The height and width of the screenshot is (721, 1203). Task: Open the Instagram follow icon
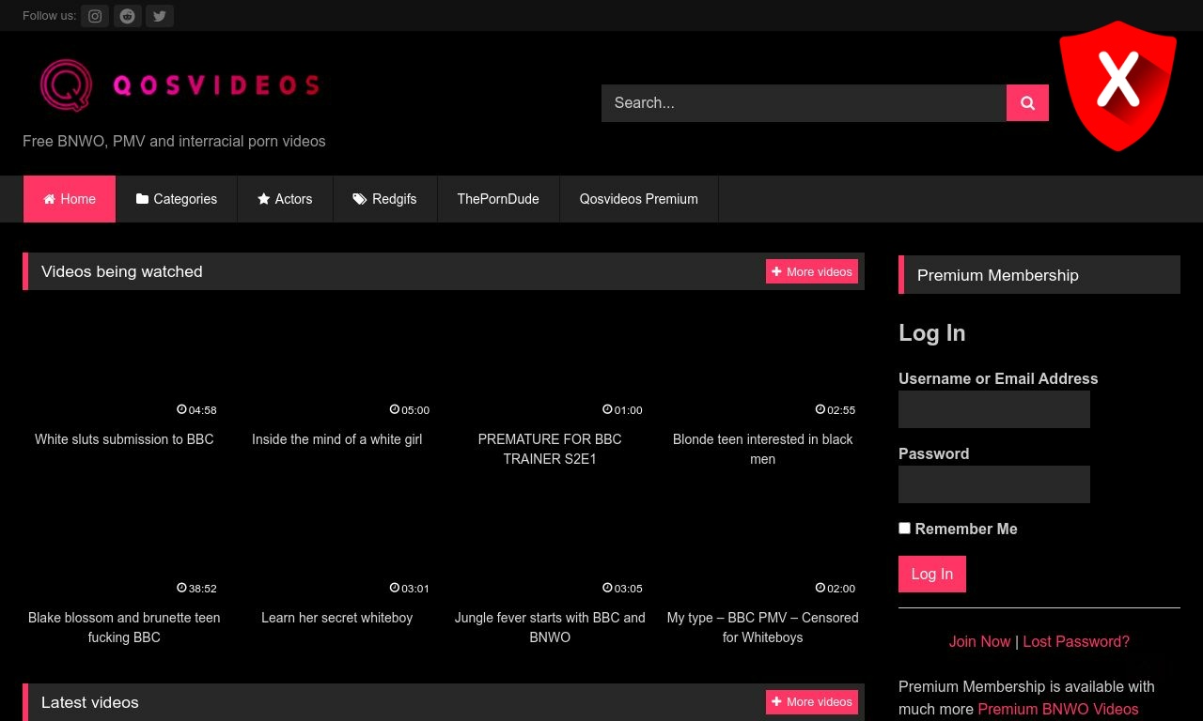click(95, 16)
